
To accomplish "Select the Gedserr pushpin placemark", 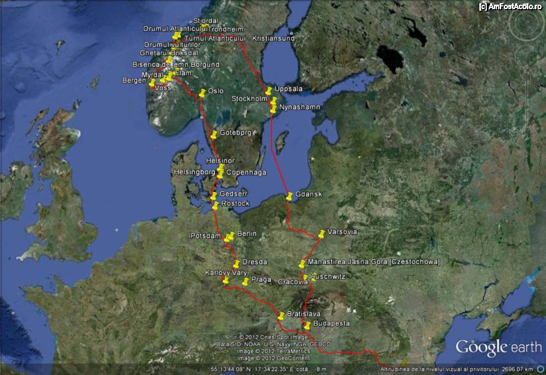I will pos(214,195).
